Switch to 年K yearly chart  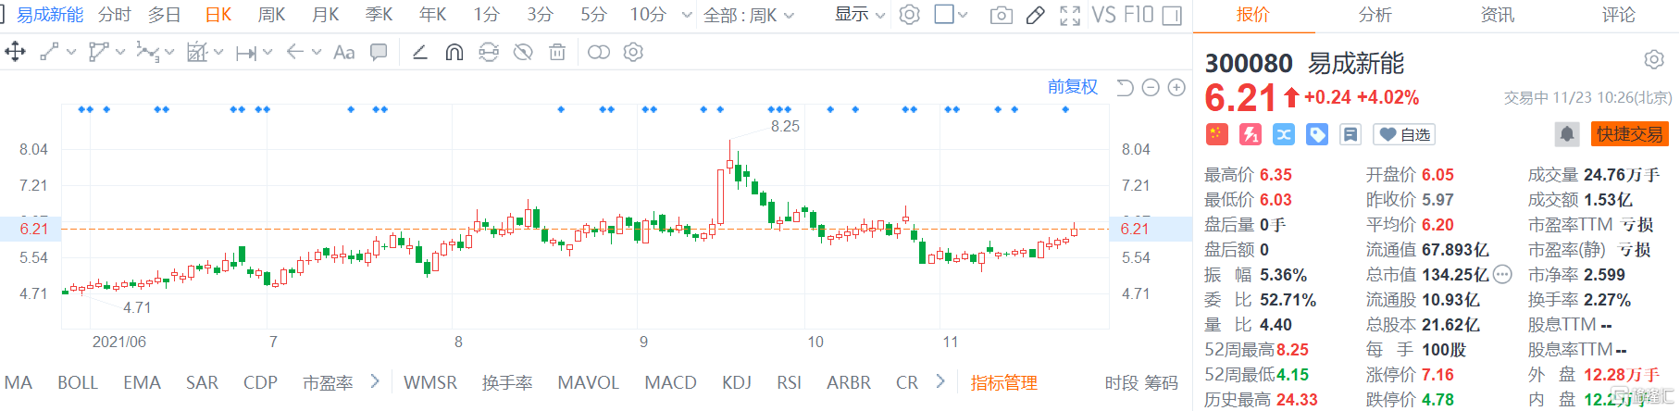pyautogui.click(x=432, y=15)
